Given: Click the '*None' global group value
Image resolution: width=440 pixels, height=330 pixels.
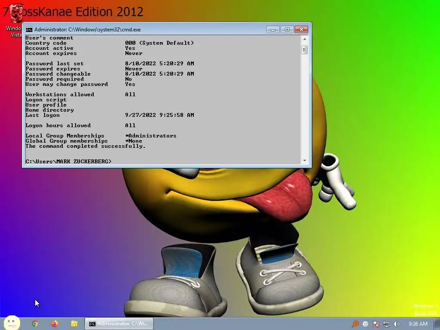Looking at the screenshot, I should [134, 141].
